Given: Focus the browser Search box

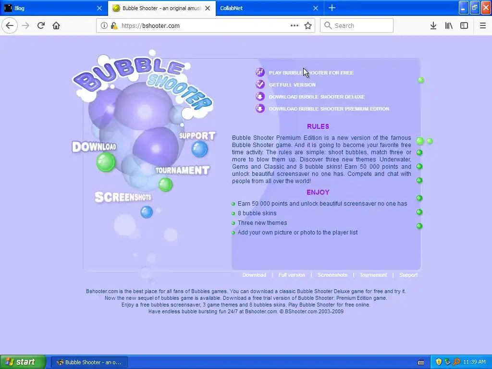Looking at the screenshot, I should (357, 26).
